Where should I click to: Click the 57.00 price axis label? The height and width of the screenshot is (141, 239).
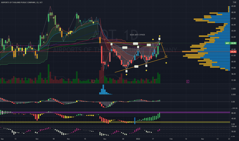point(234,80)
